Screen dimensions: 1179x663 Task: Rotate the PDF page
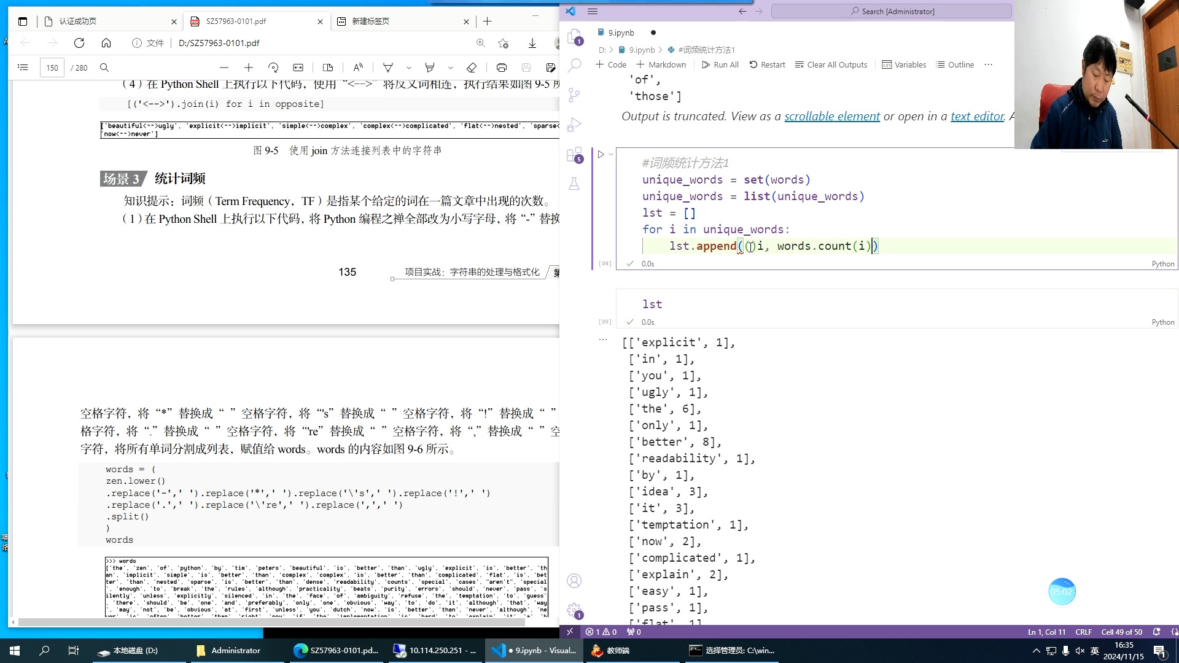273,68
